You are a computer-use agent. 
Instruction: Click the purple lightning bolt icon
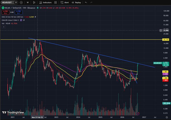pyautogui.click(x=138, y=113)
